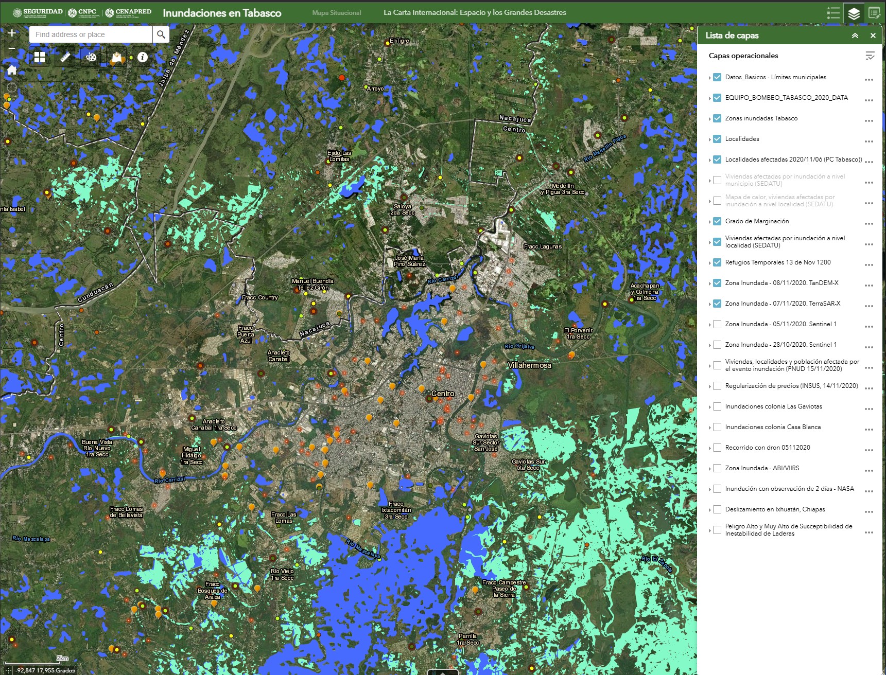Uncheck Grado de Marginación layer
The image size is (886, 675).
717,221
